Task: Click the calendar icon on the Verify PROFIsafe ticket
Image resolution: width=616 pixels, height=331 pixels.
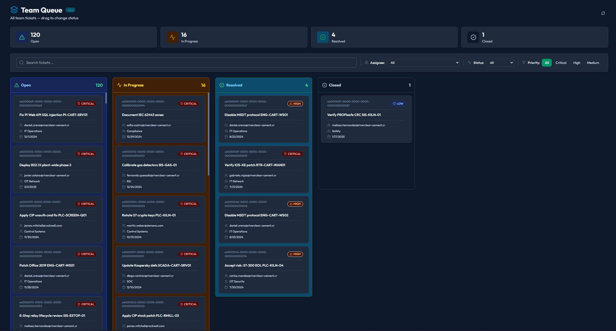Action: pos(329,137)
